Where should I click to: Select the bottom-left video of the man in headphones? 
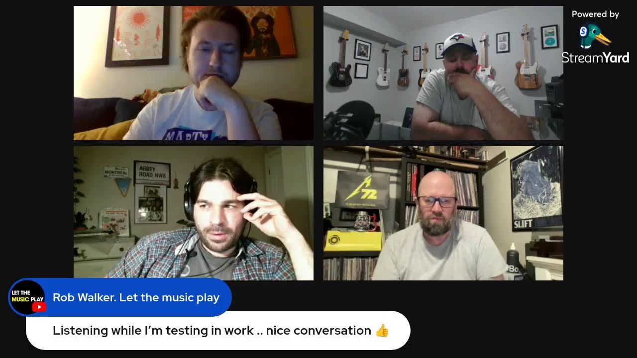click(x=194, y=213)
